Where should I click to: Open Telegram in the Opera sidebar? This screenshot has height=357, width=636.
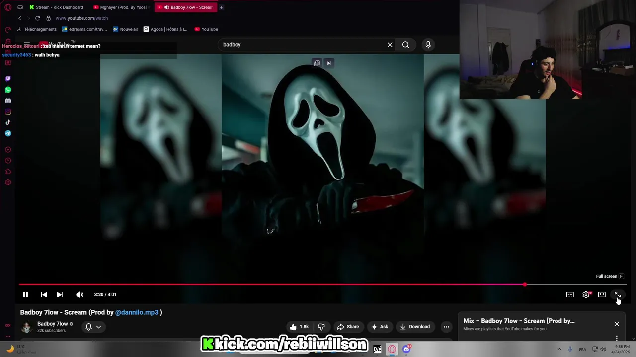[x=8, y=133]
